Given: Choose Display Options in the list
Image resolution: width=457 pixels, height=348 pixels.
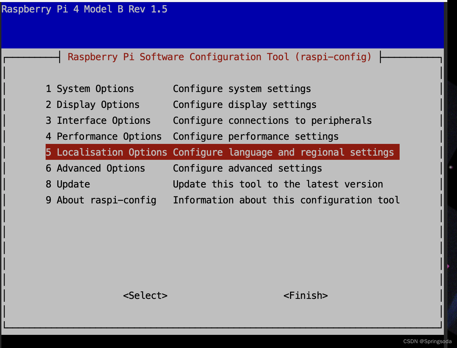Looking at the screenshot, I should pyautogui.click(x=93, y=105).
